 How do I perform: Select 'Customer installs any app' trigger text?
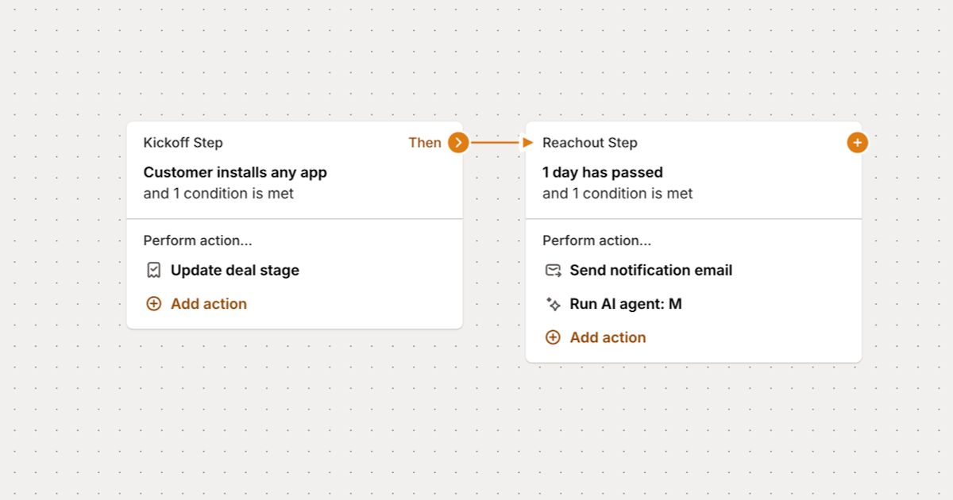click(x=235, y=172)
